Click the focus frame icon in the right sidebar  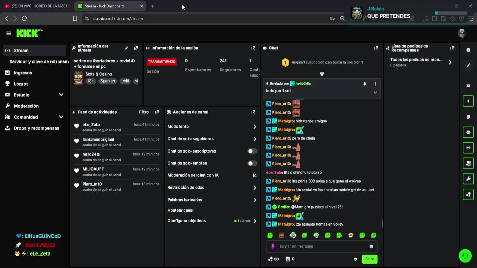[x=468, y=86]
